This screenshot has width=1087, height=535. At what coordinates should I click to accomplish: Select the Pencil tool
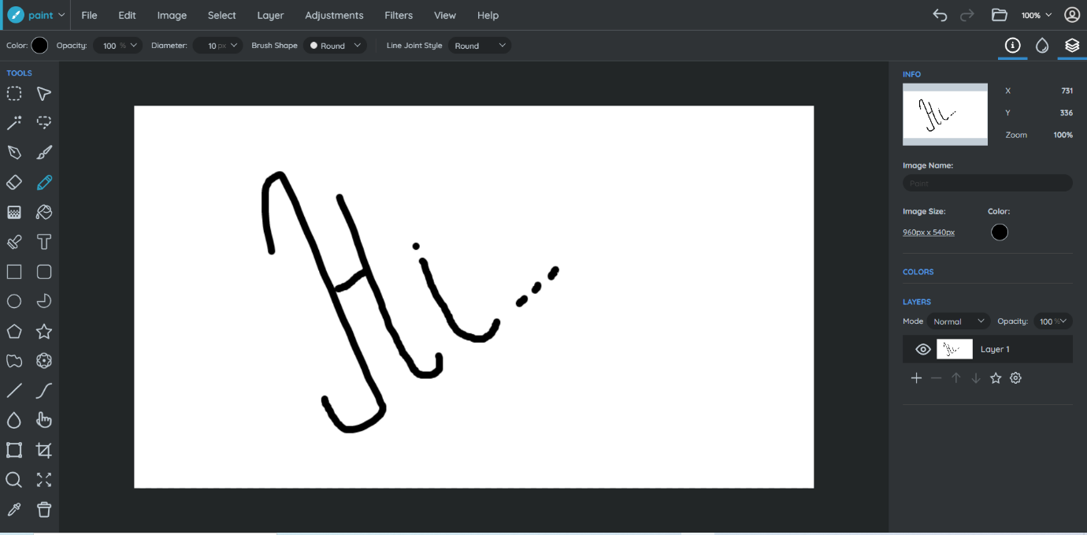44,182
